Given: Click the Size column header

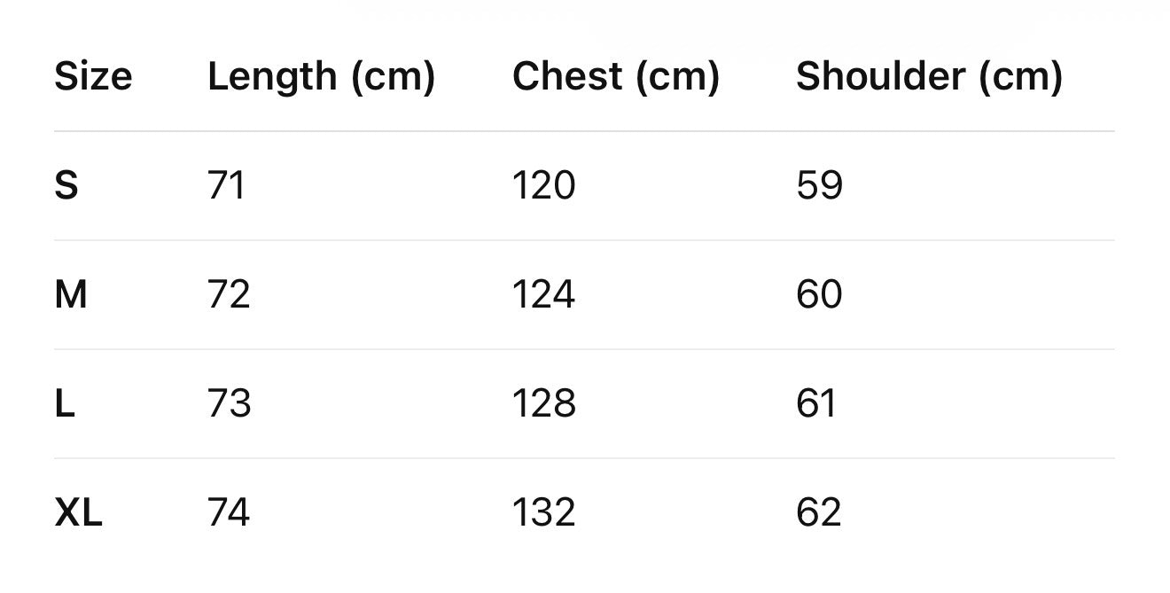Looking at the screenshot, I should pos(93,77).
